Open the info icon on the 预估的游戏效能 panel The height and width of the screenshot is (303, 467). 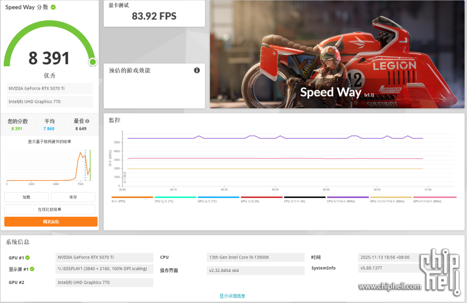pos(197,70)
